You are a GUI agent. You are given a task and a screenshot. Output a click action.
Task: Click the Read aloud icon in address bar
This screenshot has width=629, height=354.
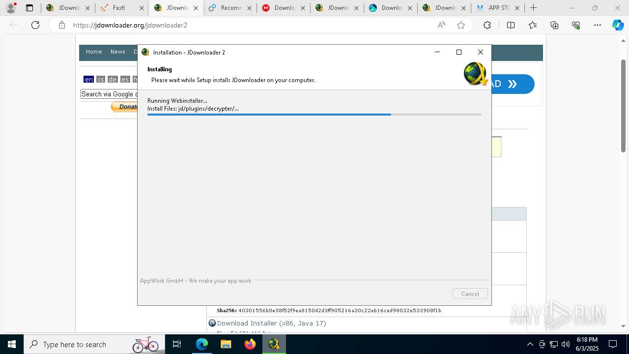tap(441, 25)
